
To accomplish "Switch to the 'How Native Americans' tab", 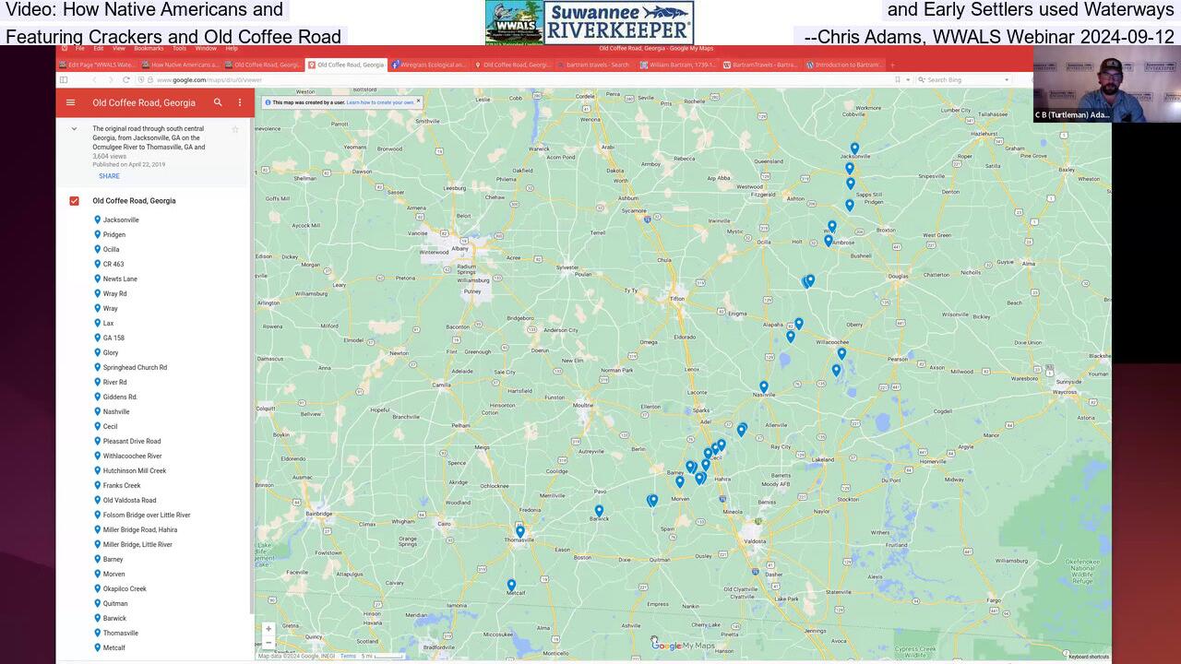I will point(180,65).
